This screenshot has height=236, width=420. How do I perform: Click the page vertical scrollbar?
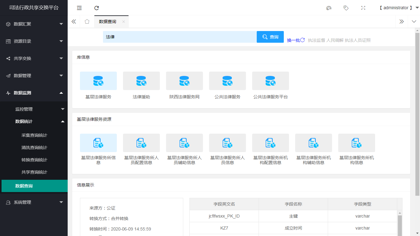pos(417,114)
